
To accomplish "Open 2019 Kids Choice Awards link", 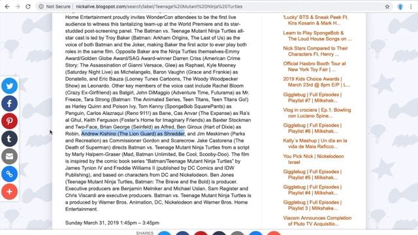I will [x=316, y=82].
